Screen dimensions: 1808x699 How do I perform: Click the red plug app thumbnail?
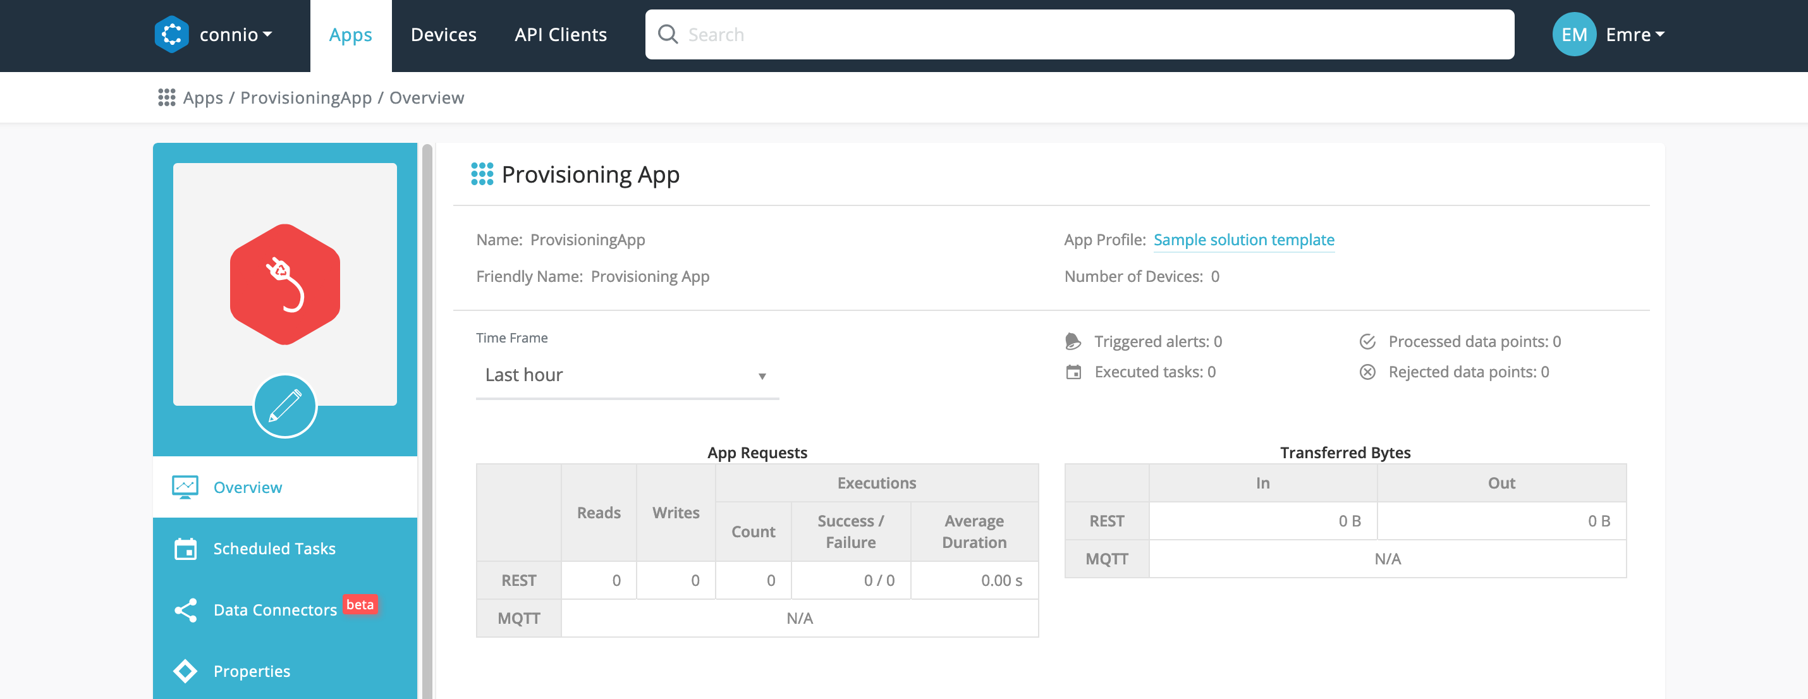(x=284, y=284)
